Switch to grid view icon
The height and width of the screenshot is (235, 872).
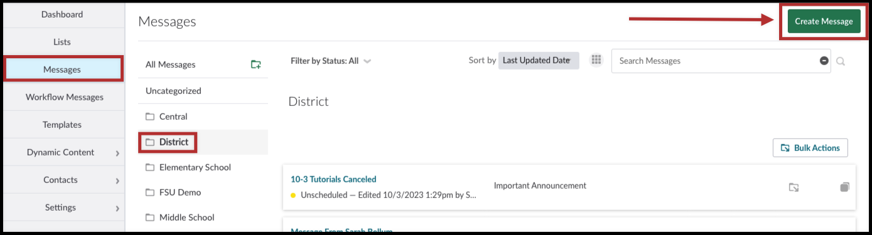tap(596, 60)
